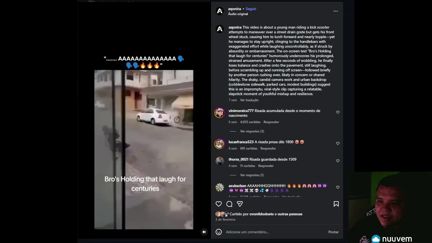Open comments via the speech bubble icon
The height and width of the screenshot is (243, 432).
pyautogui.click(x=229, y=204)
